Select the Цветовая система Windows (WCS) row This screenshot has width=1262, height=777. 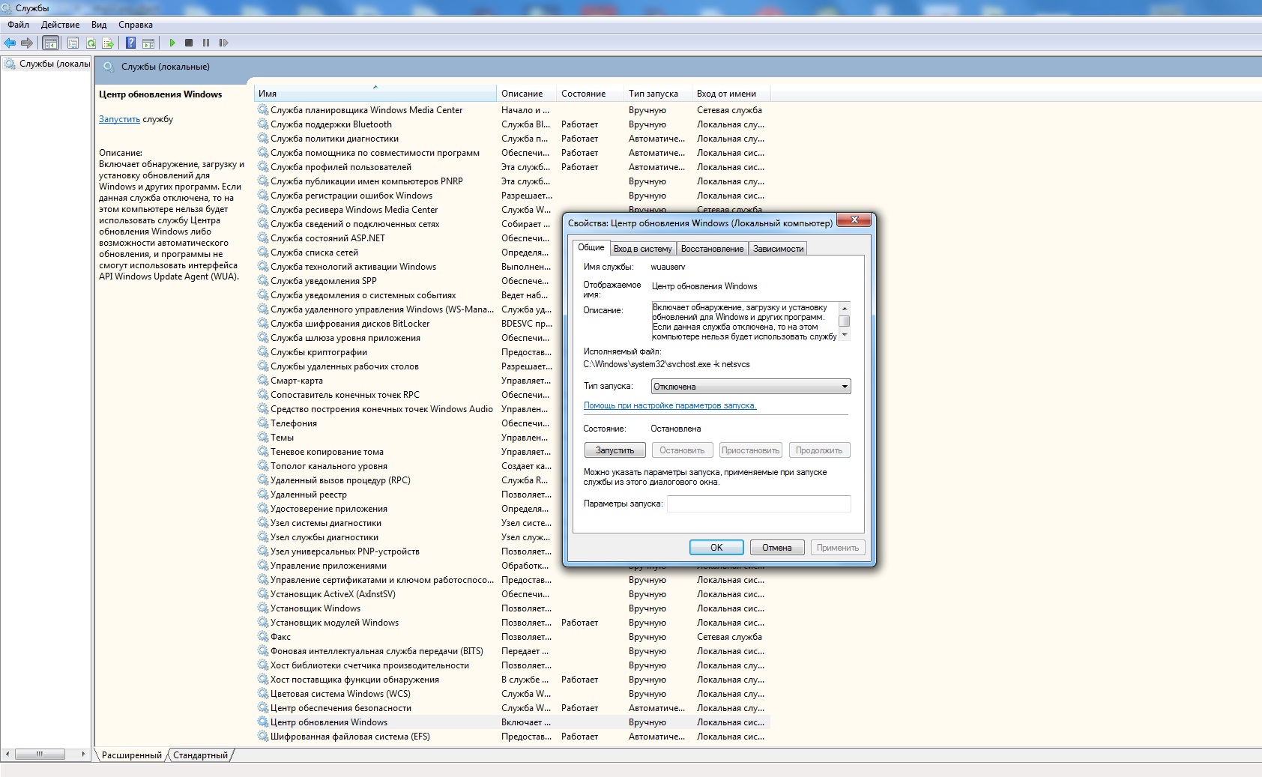tap(513, 694)
